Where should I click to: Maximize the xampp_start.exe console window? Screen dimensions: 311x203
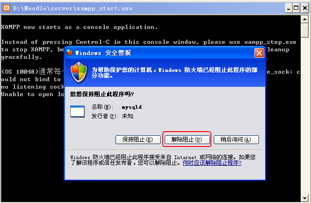click(x=297, y=8)
